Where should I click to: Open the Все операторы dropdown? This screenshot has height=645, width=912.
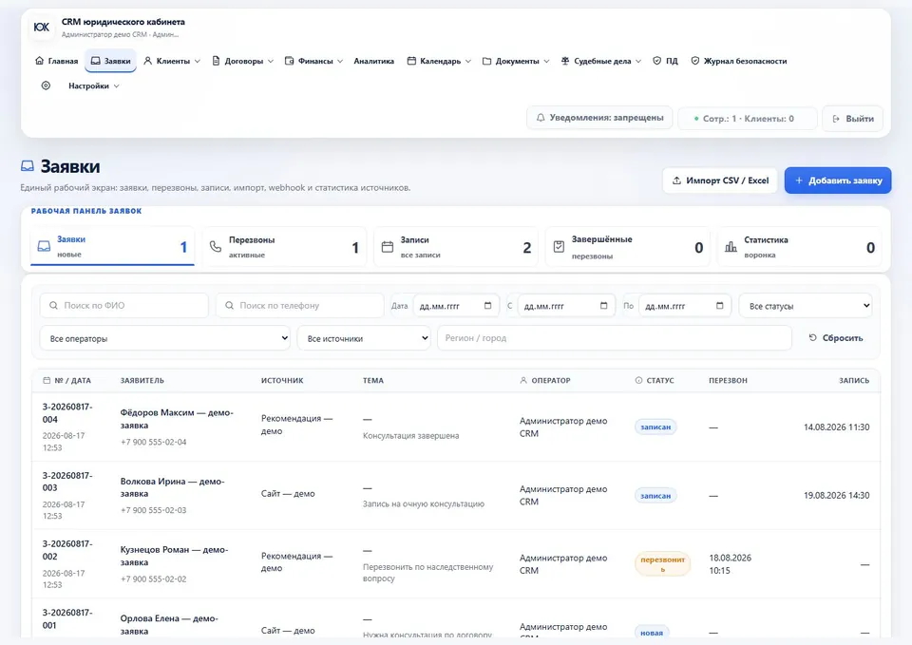click(x=164, y=338)
